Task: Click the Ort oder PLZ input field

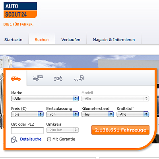Action: [27, 130]
